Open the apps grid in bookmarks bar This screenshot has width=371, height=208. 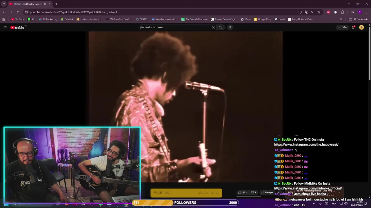(4, 19)
